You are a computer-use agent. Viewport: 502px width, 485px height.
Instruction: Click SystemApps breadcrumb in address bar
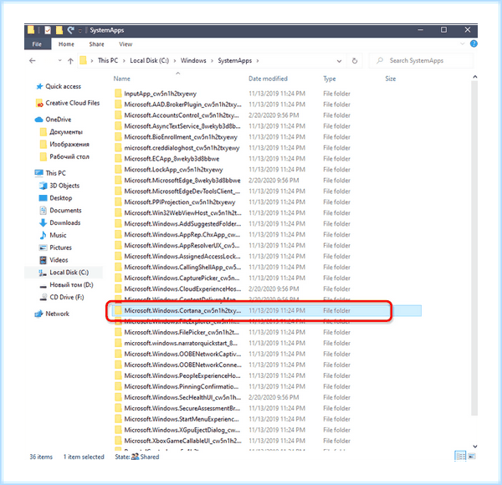point(234,60)
